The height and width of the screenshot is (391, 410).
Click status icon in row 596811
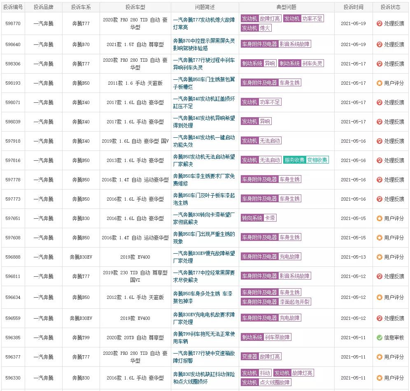[x=379, y=276]
